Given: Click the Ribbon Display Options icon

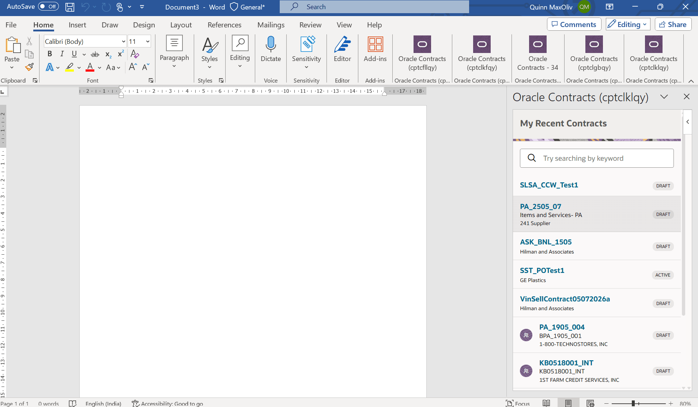Looking at the screenshot, I should click(x=610, y=7).
